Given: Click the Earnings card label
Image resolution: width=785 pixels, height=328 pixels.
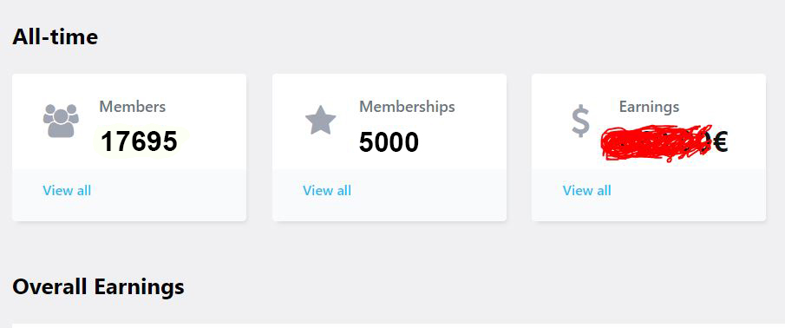Looking at the screenshot, I should pyautogui.click(x=649, y=107).
